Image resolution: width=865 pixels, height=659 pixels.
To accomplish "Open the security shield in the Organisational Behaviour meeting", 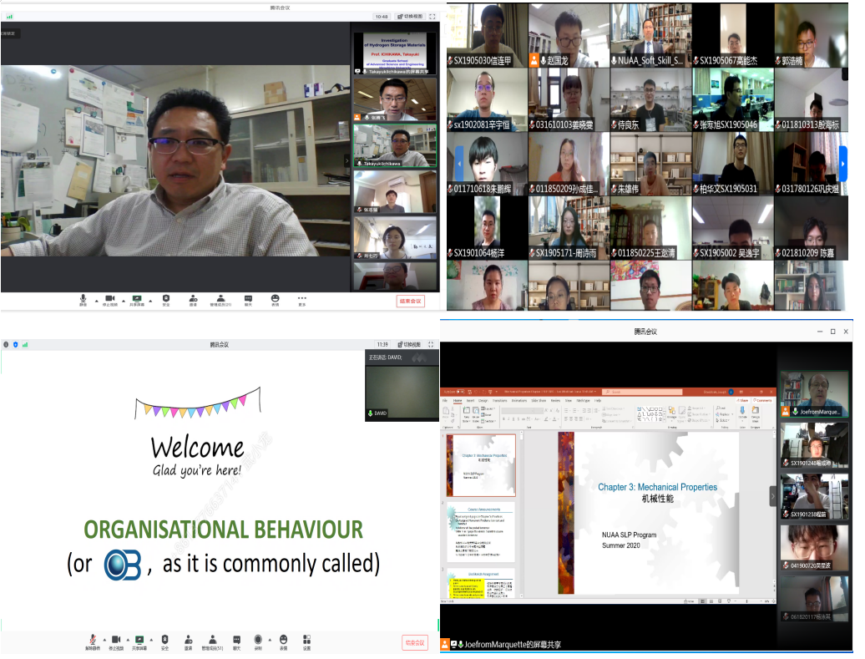I will 164,642.
